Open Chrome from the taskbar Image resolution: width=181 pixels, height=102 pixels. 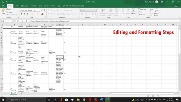(x=84, y=99)
